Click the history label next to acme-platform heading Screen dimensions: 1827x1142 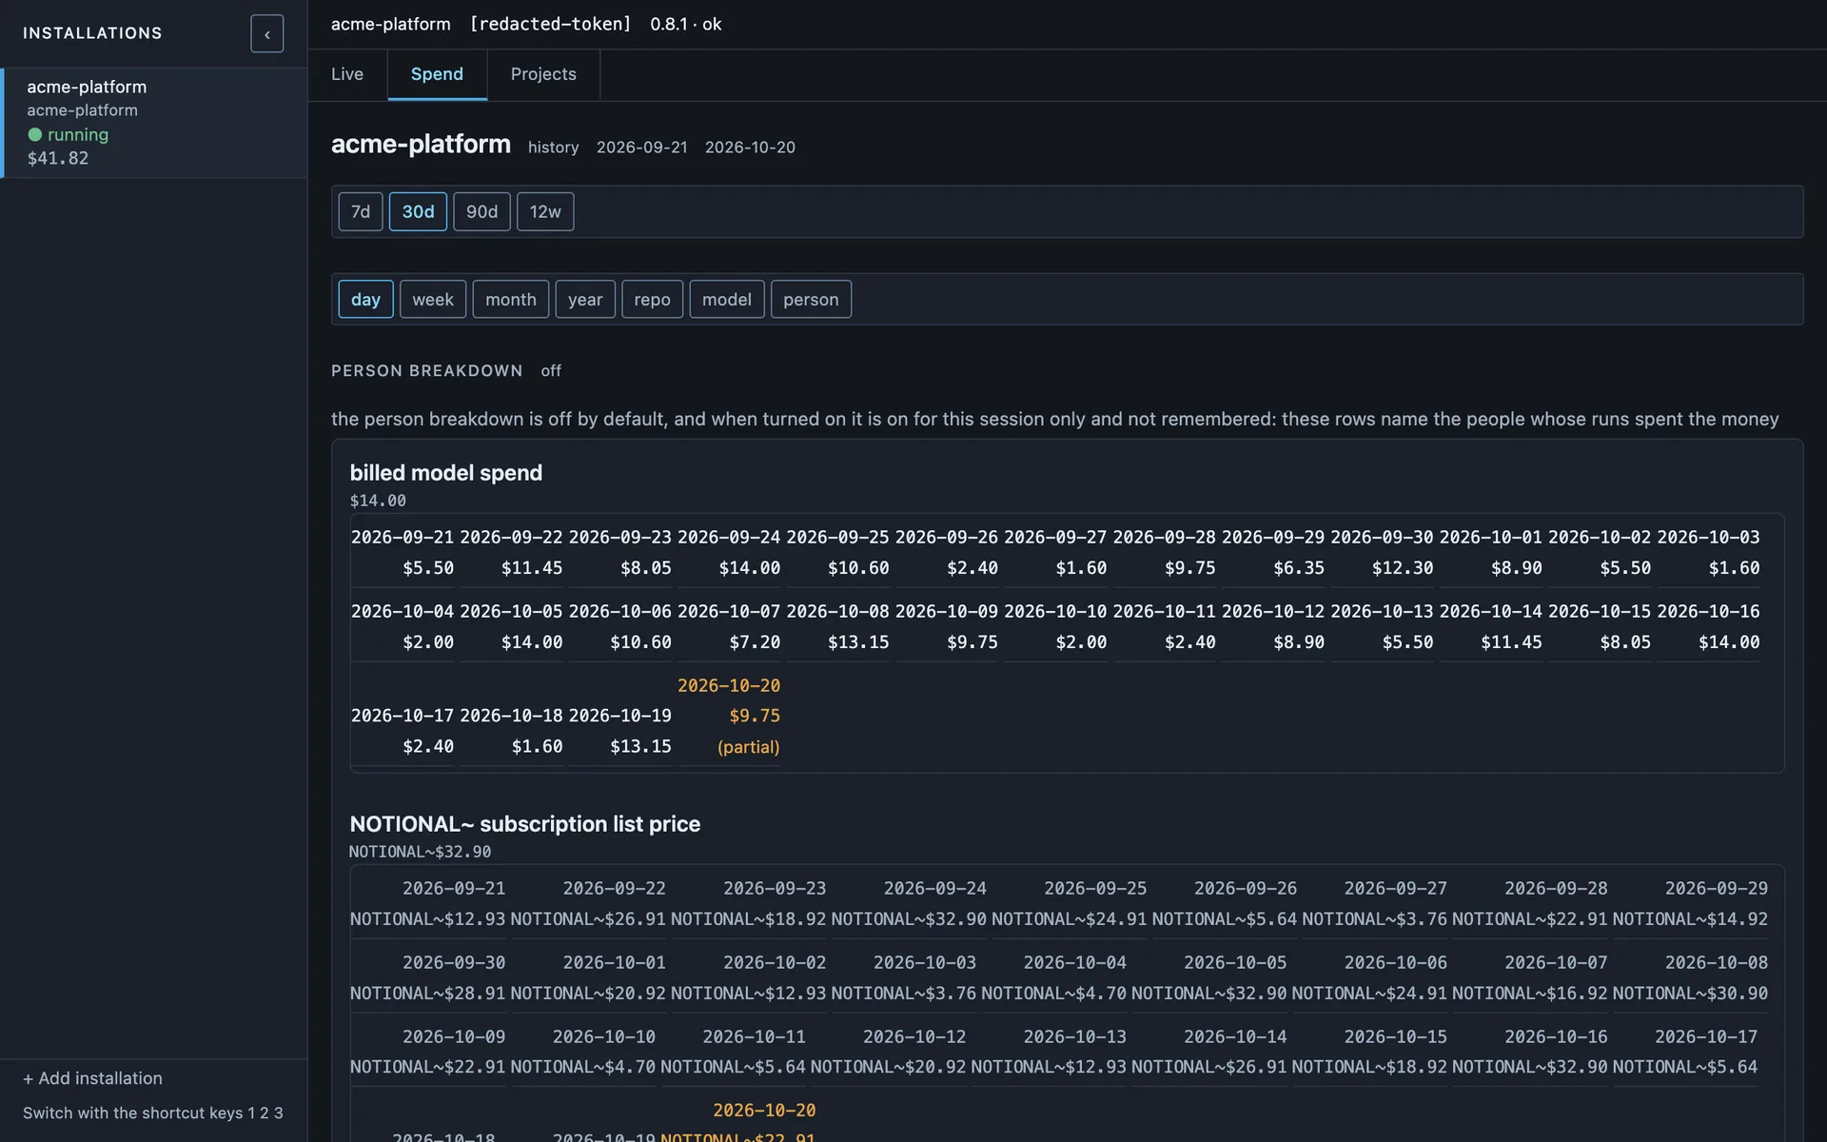[x=554, y=148]
